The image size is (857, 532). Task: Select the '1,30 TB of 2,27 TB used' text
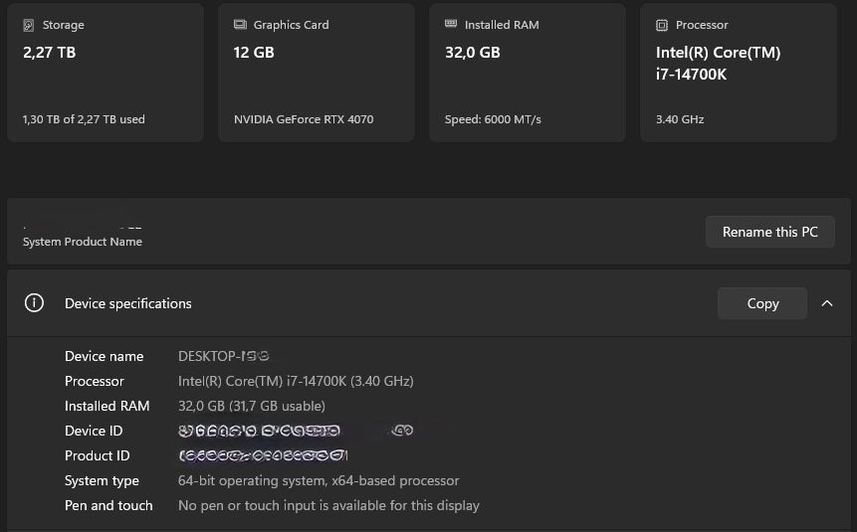point(84,119)
